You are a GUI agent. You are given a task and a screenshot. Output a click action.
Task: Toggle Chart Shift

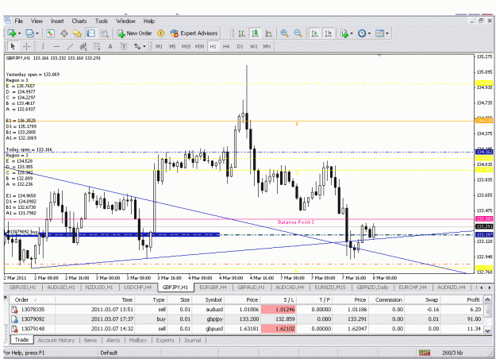[x=329, y=33]
